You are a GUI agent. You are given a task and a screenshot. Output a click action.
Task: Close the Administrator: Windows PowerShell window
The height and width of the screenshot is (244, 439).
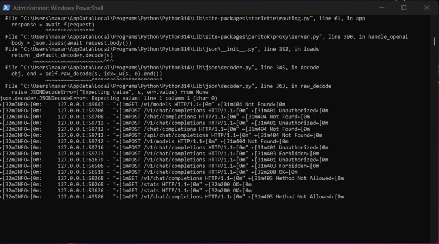click(426, 8)
